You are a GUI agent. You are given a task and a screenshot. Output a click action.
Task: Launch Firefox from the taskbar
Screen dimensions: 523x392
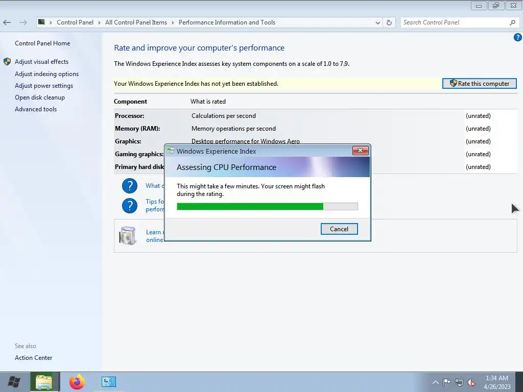[77, 382]
